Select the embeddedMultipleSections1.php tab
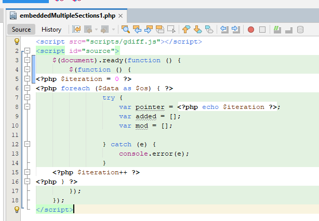The image size is (319, 221). (x=68, y=16)
